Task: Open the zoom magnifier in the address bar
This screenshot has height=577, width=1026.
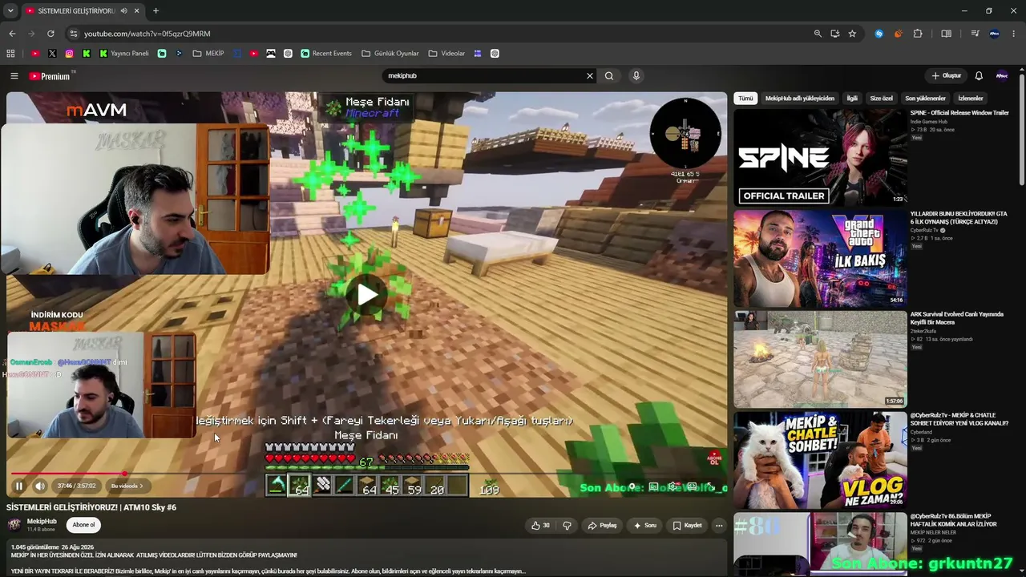Action: 818,34
